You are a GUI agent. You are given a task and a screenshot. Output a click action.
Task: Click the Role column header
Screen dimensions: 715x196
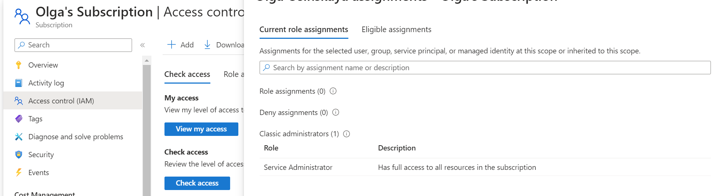click(271, 148)
